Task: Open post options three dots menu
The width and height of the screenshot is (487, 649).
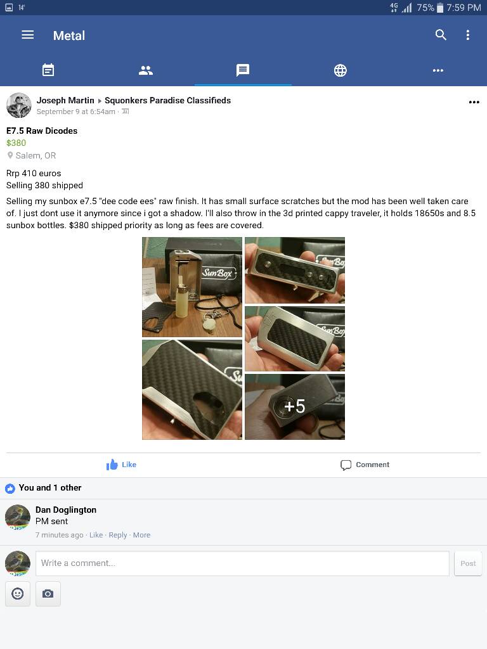Action: click(x=474, y=102)
